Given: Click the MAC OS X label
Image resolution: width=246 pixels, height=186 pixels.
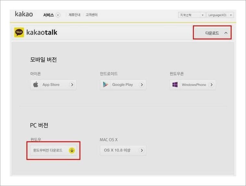Looking at the screenshot, I should pyautogui.click(x=109, y=139).
